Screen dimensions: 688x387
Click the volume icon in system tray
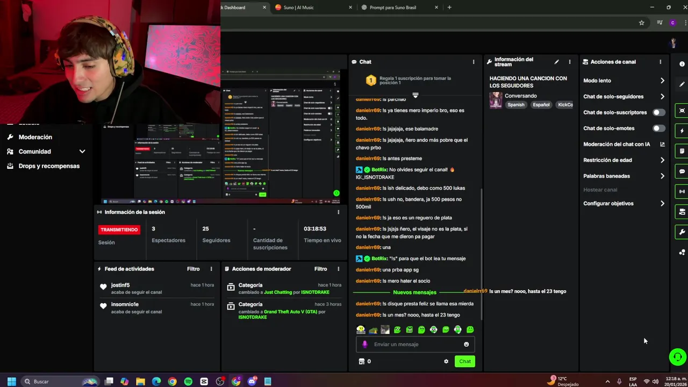655,382
